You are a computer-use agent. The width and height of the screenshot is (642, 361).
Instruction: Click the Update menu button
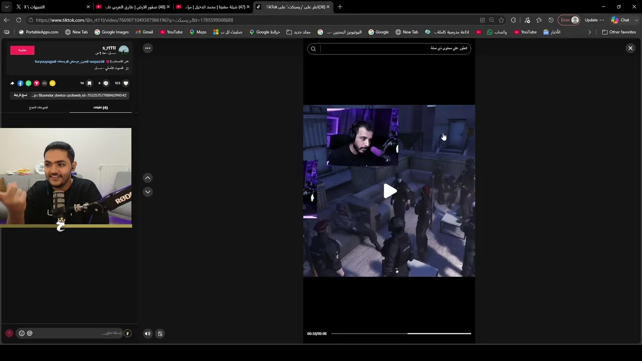pos(594,20)
